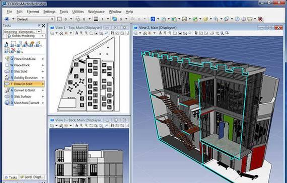Click Zoom In icon in View 2 toolbar
The width and height of the screenshot is (287, 183).
coord(165,33)
